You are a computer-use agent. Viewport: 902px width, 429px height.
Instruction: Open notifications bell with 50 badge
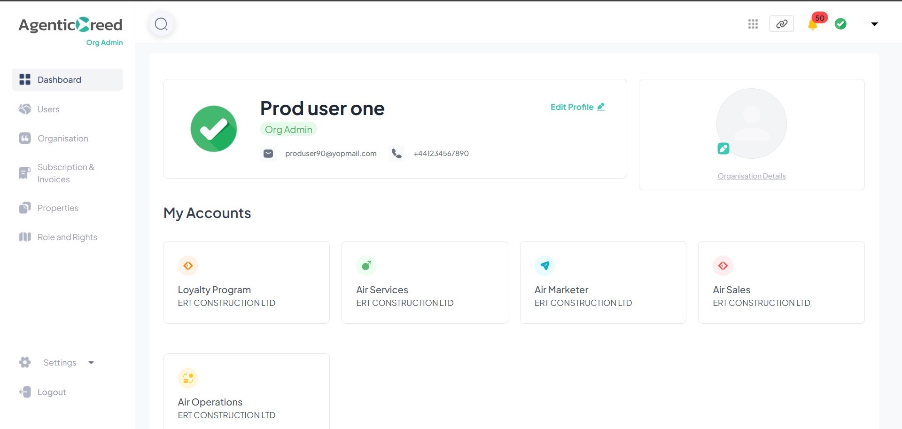813,24
